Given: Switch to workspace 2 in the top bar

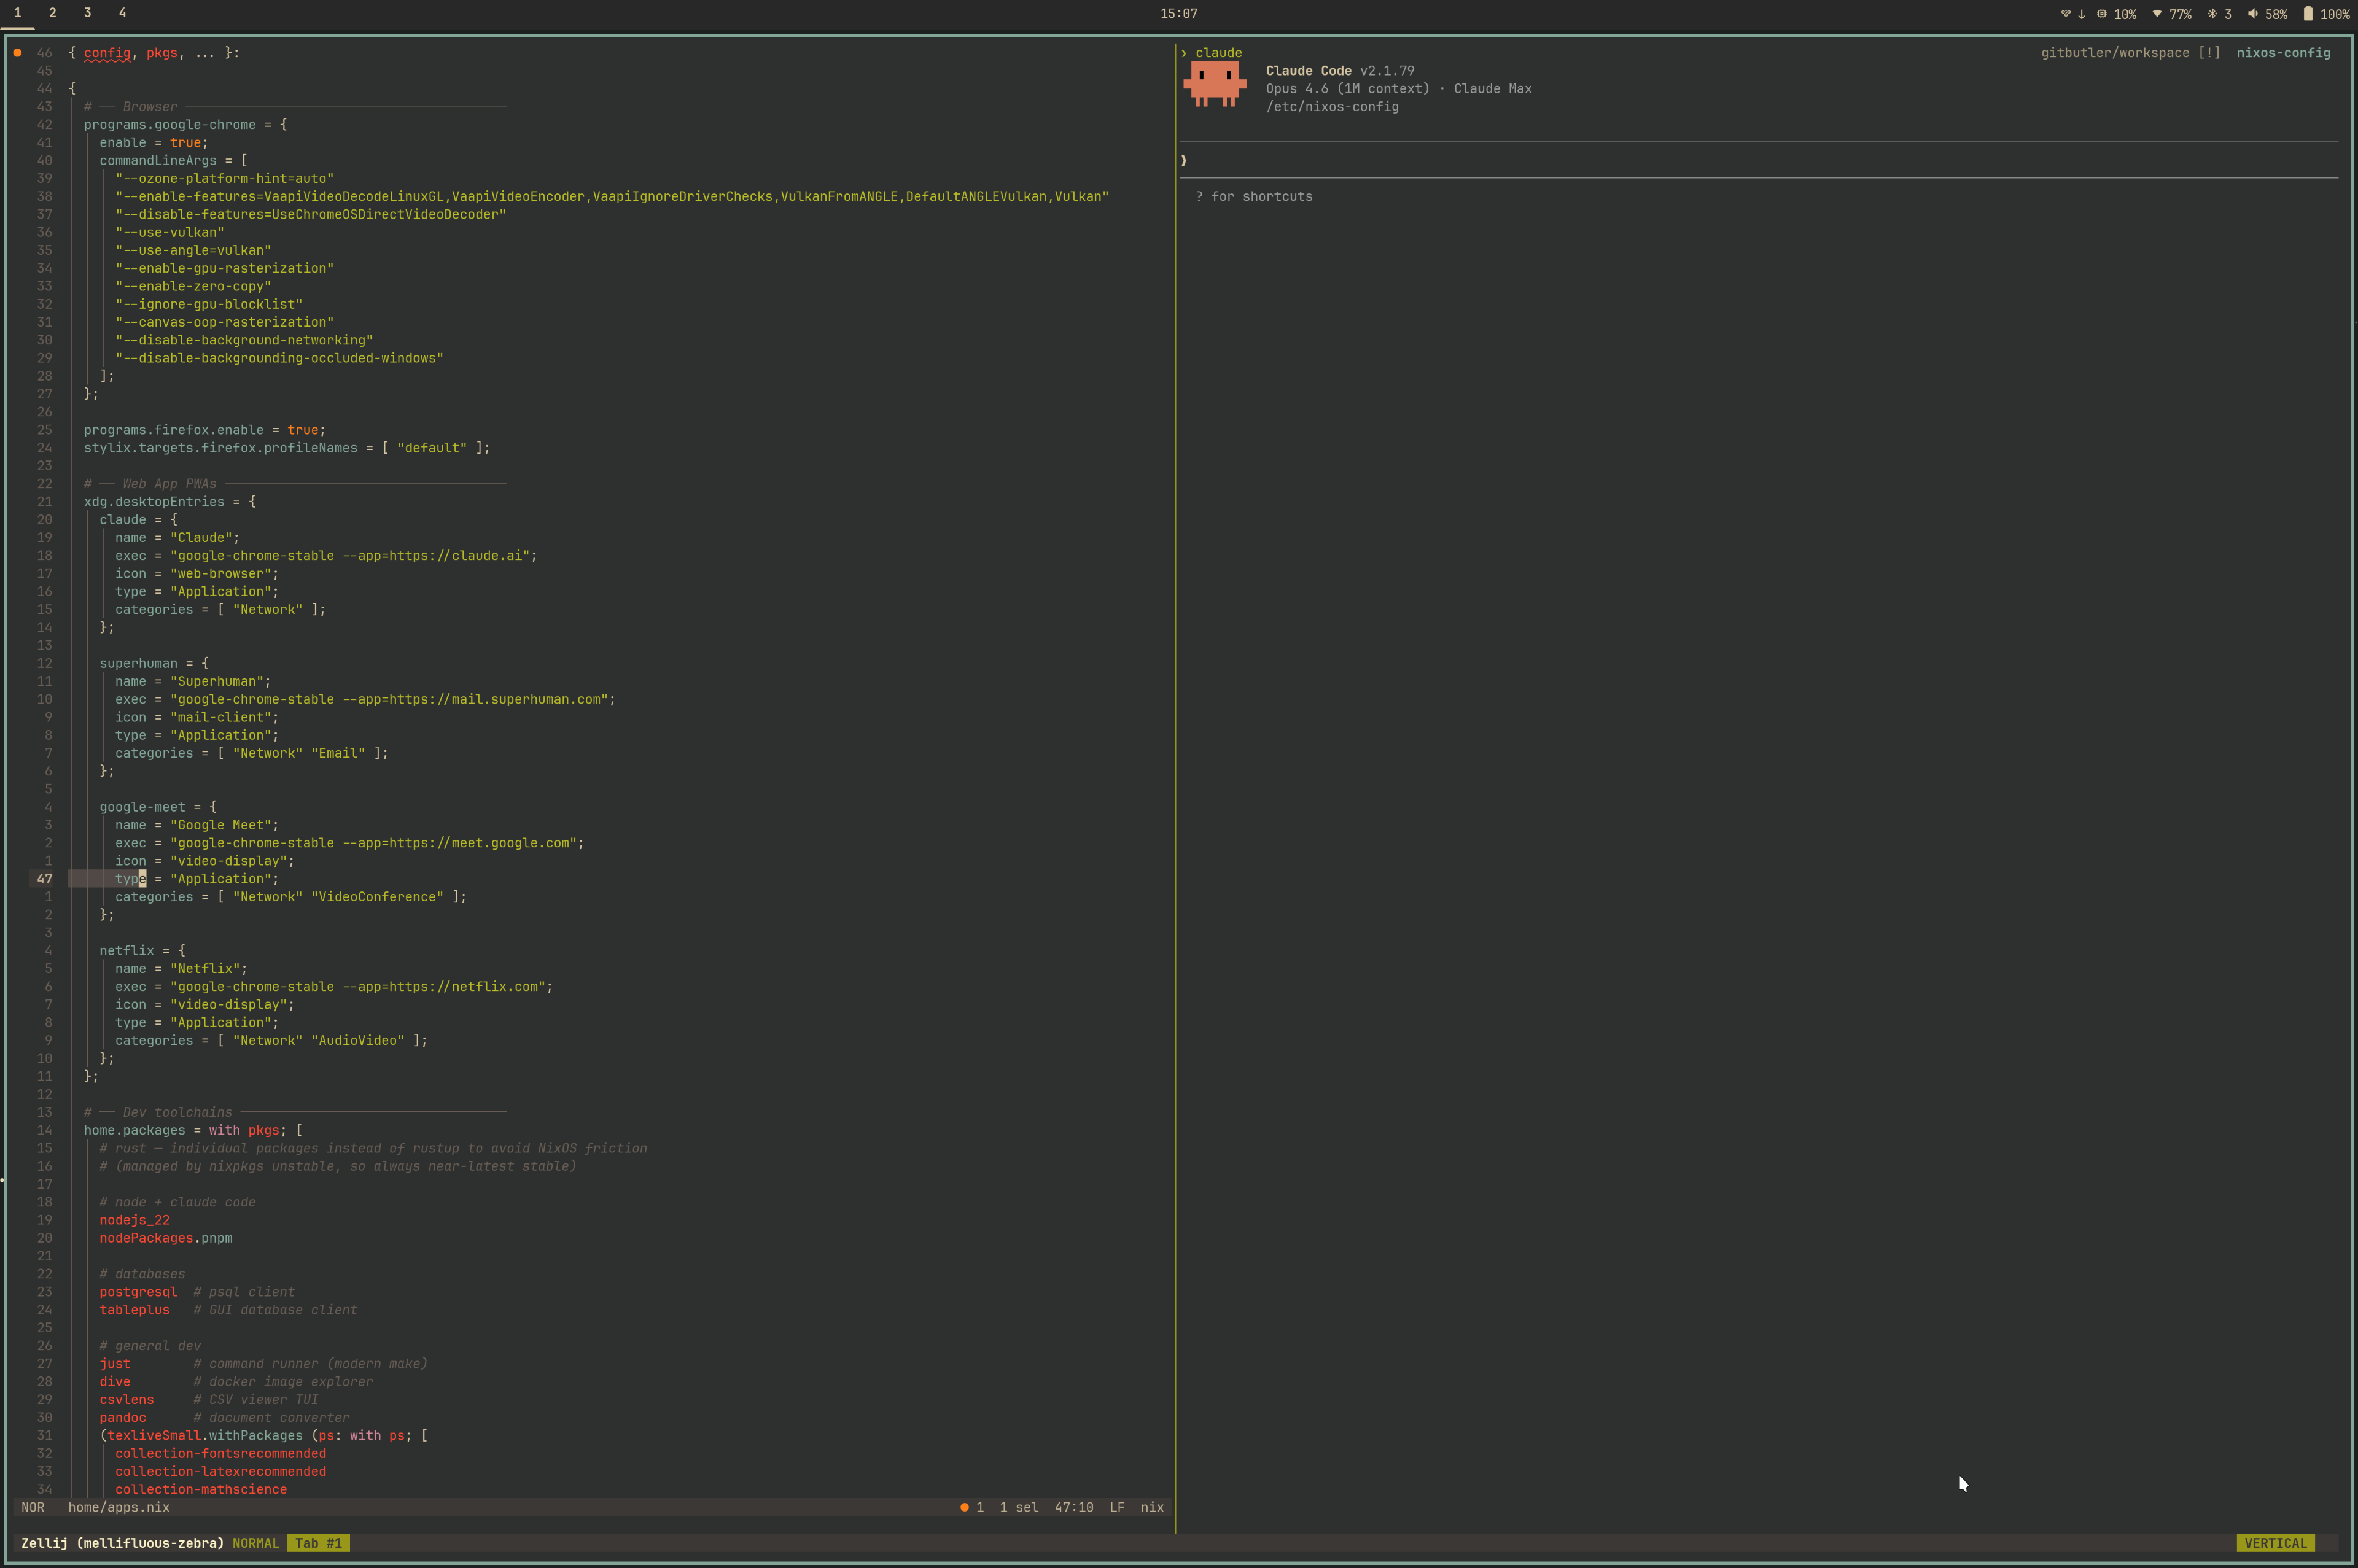Looking at the screenshot, I should tap(52, 13).
